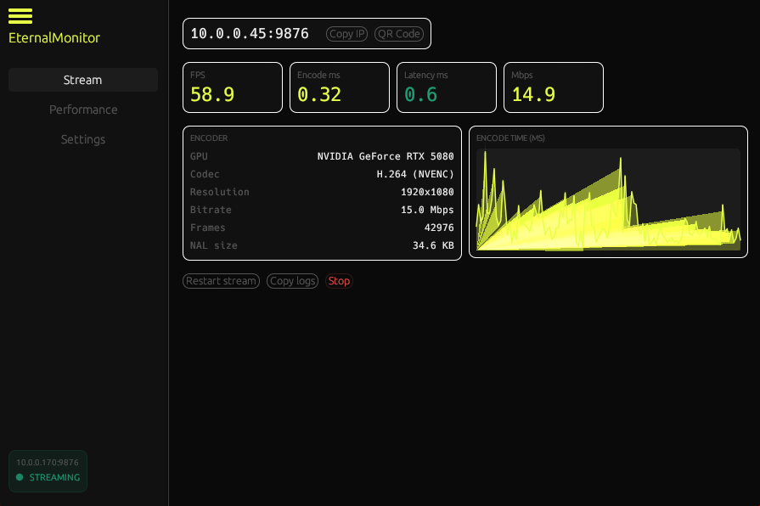Switch to the Performance tab

pyautogui.click(x=82, y=110)
